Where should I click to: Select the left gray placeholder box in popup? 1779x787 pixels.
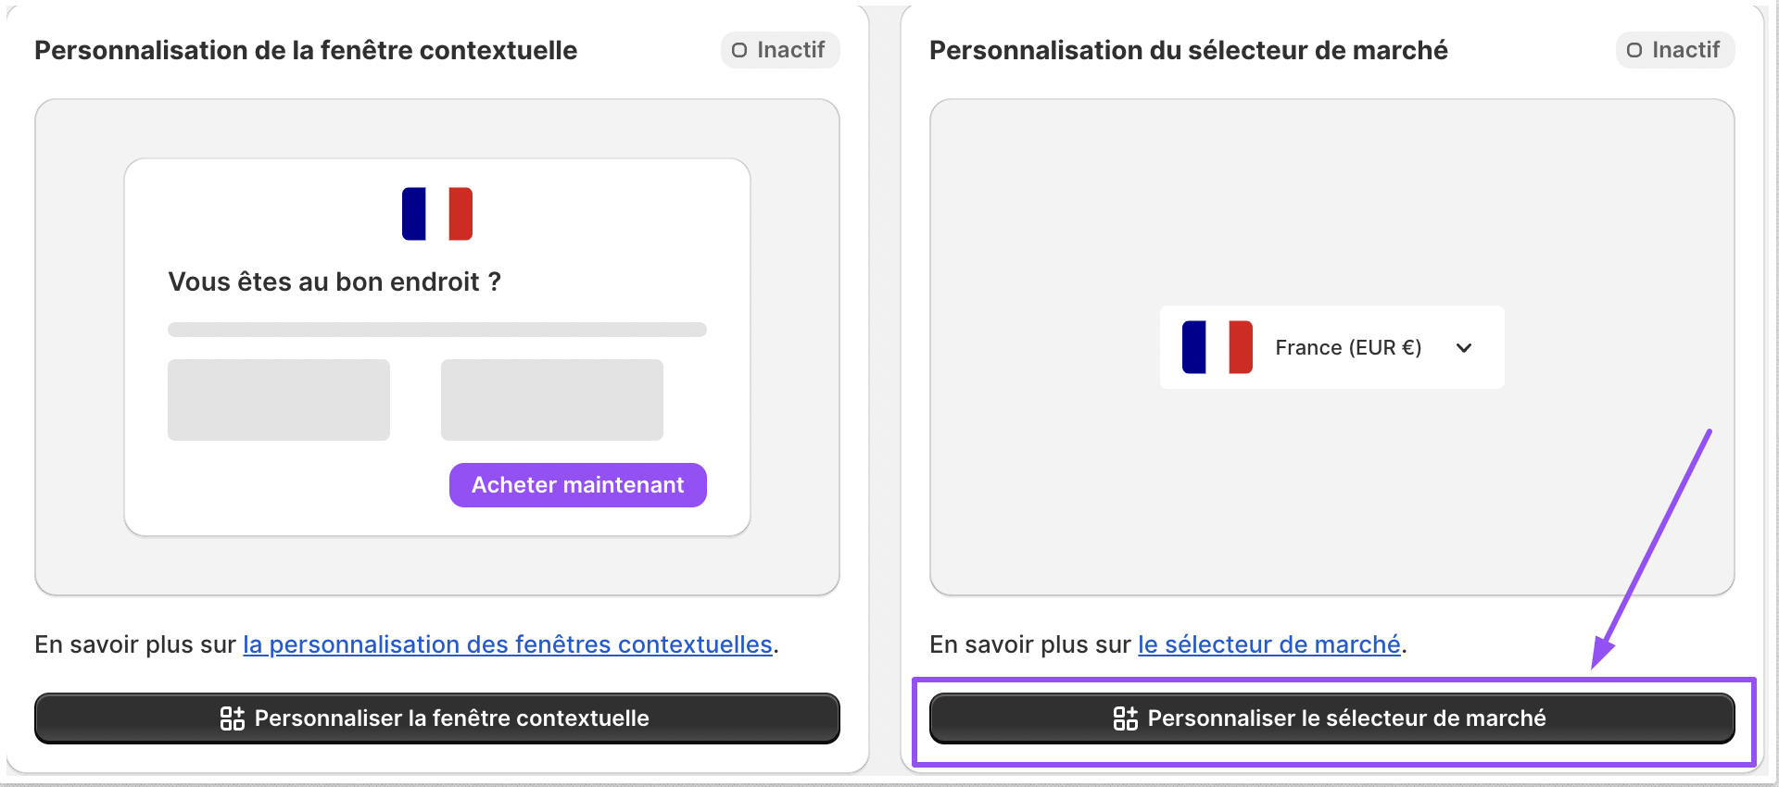point(279,400)
